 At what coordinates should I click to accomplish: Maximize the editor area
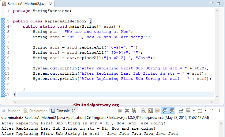[x=218, y=3]
